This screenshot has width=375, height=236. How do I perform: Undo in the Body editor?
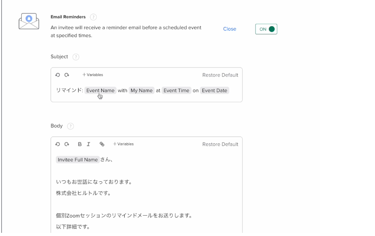(x=57, y=144)
